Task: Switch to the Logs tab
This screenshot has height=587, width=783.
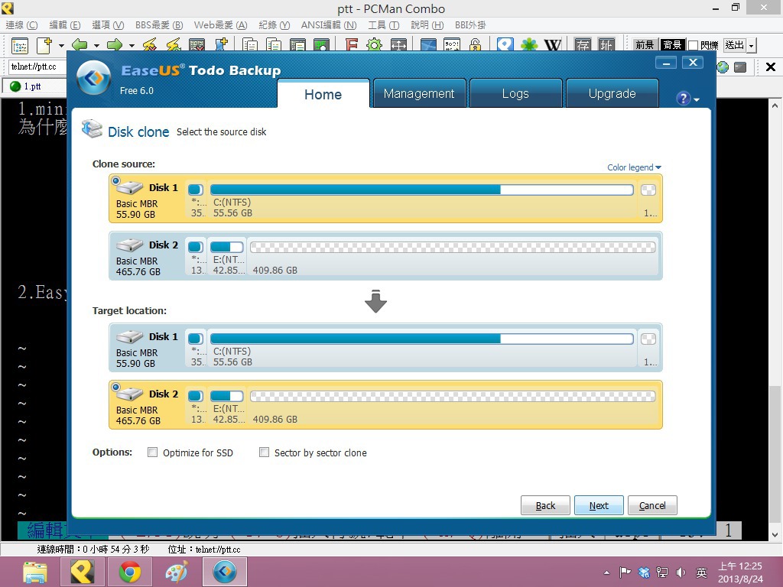Action: click(x=515, y=93)
